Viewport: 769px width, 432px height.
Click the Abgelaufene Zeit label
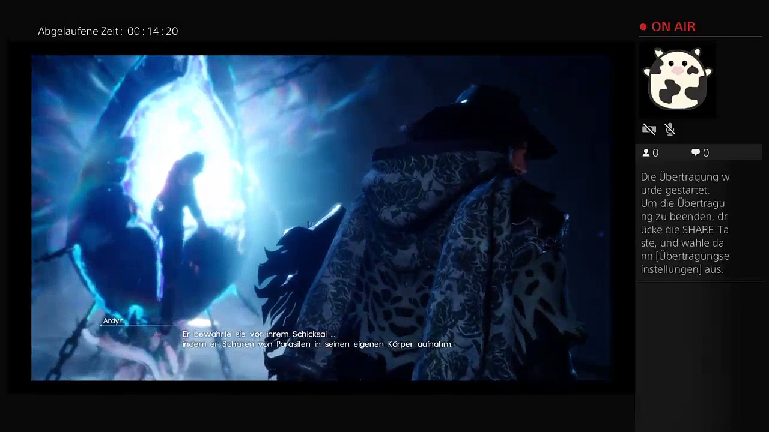point(80,31)
